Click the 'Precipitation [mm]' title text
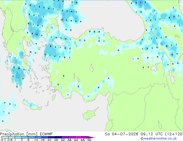Image resolution: width=183 pixels, height=141 pixels. pyautogui.click(x=19, y=134)
